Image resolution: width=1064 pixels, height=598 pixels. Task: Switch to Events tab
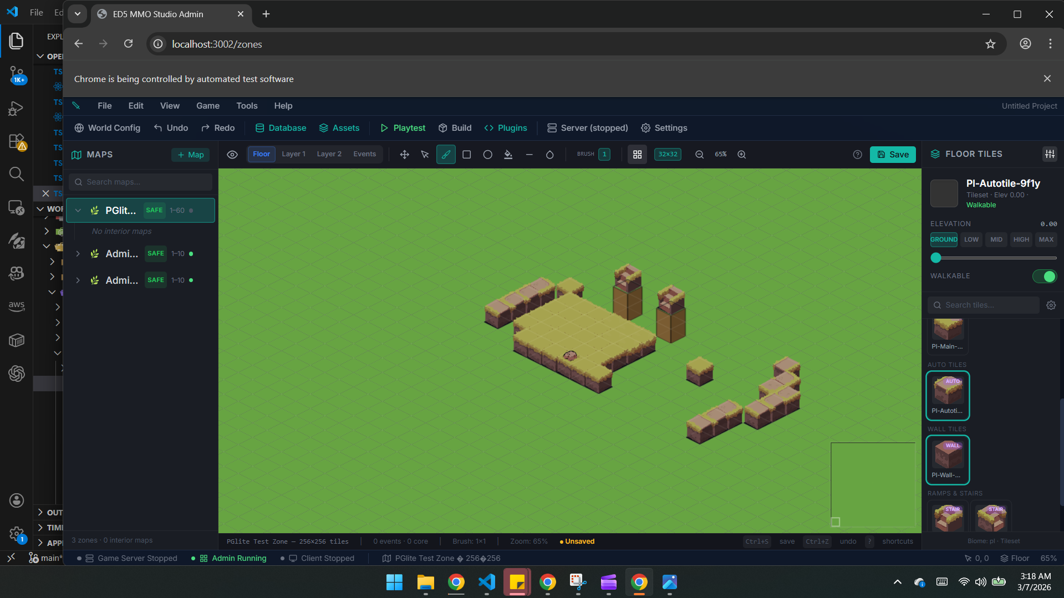point(365,154)
